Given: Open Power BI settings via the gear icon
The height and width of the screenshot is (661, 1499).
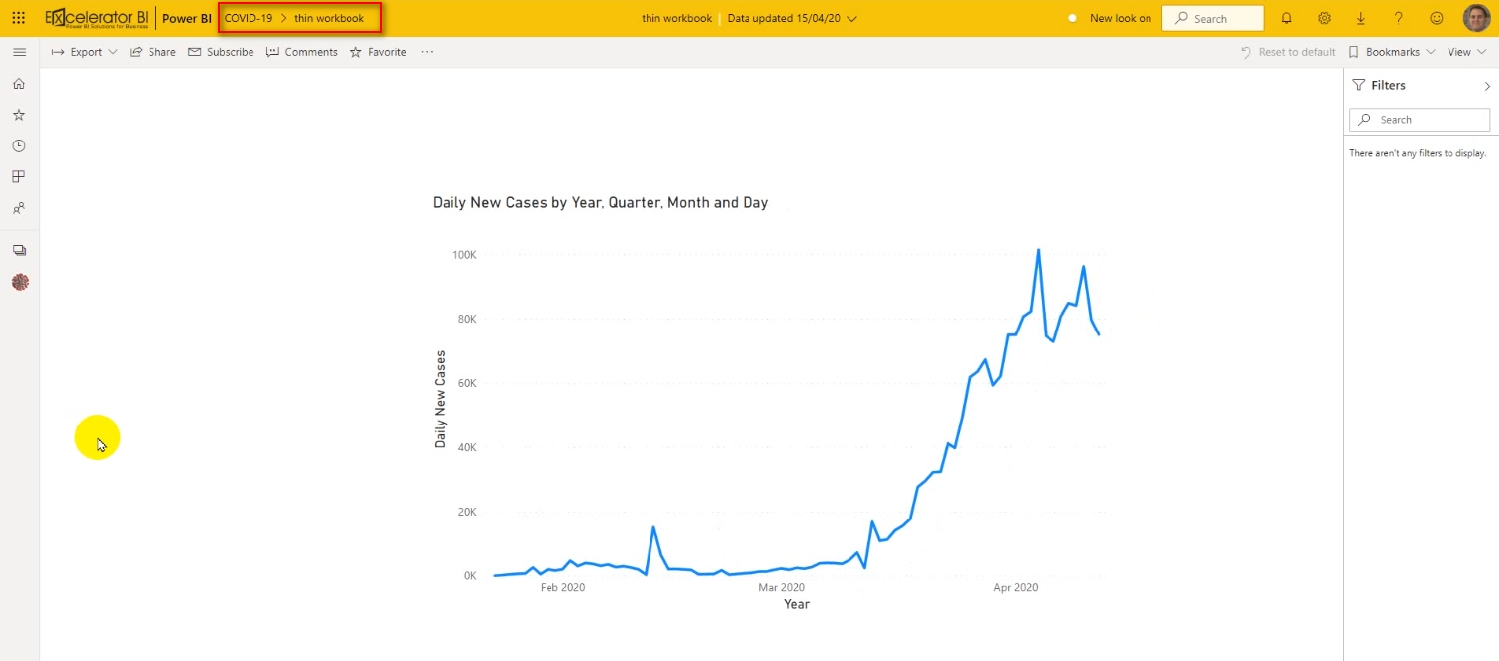Looking at the screenshot, I should tap(1324, 17).
